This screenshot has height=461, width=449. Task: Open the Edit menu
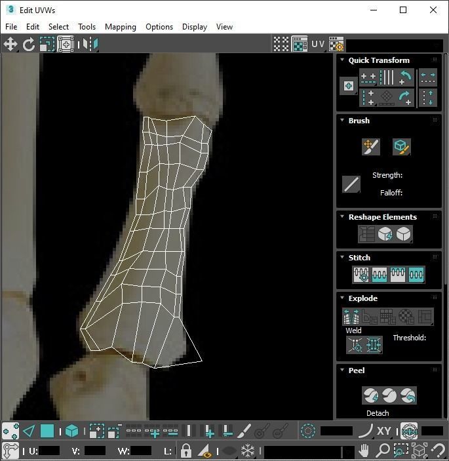(33, 27)
